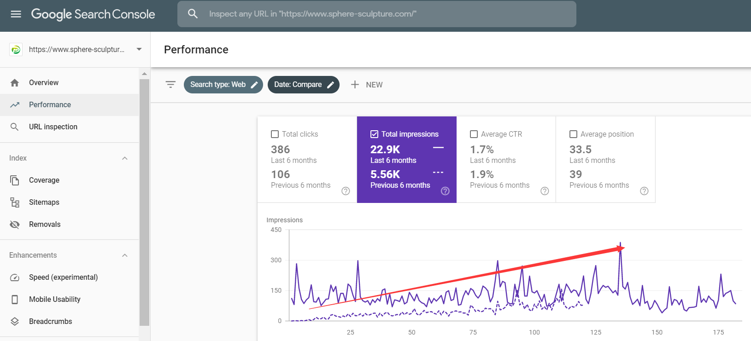Click the 1.7% average CTR value
The height and width of the screenshot is (341, 751).
pos(482,150)
